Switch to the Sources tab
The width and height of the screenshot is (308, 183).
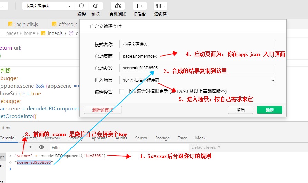[x=29, y=138]
